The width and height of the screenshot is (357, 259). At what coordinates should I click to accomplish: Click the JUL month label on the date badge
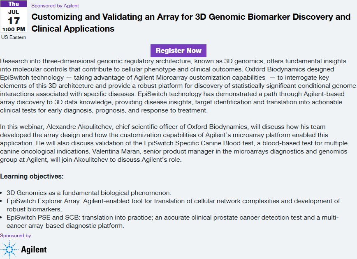[14, 11]
